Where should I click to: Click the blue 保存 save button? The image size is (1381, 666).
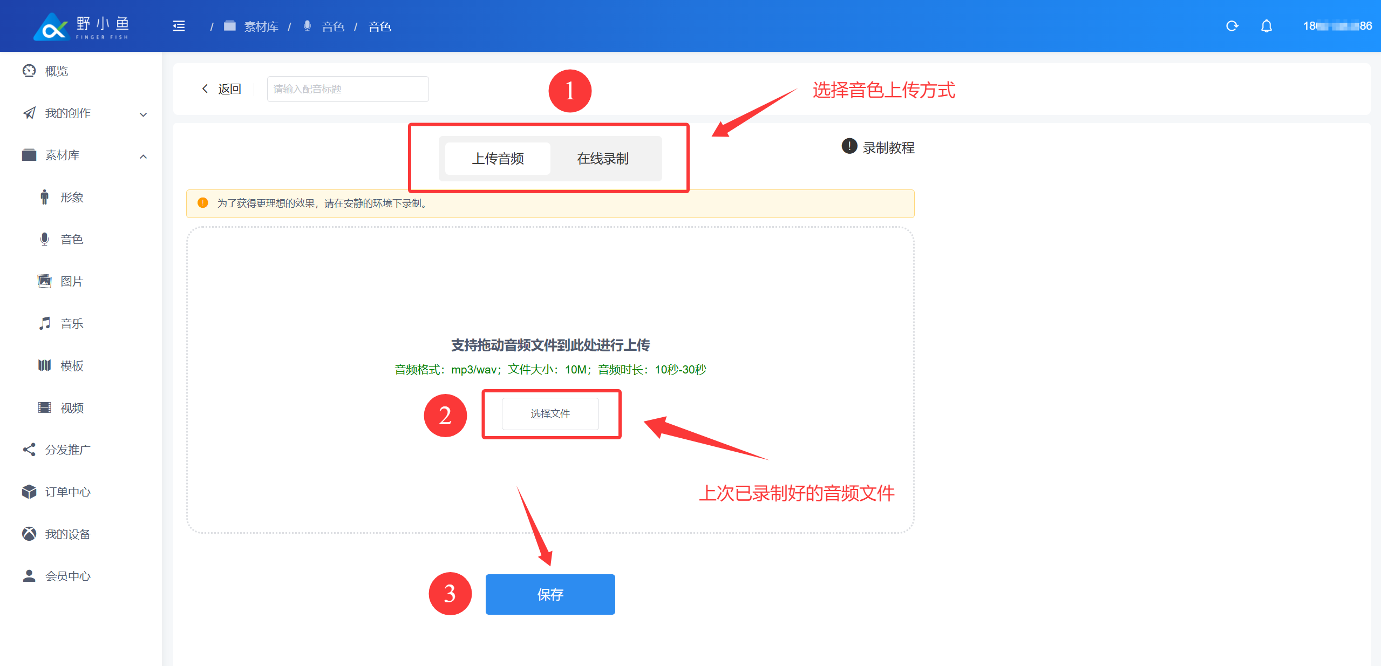click(550, 594)
